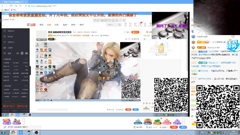Click the Douyu logo in the streamed page
The height and width of the screenshot is (135, 240).
click(31, 25)
